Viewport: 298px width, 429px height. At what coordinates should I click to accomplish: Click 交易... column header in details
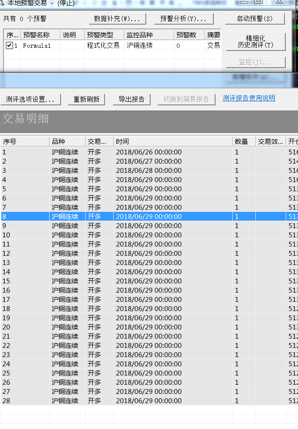click(99, 141)
